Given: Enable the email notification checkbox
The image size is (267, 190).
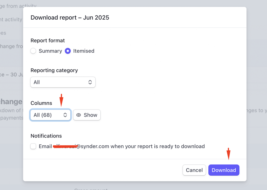Looking at the screenshot, I should (x=33, y=146).
